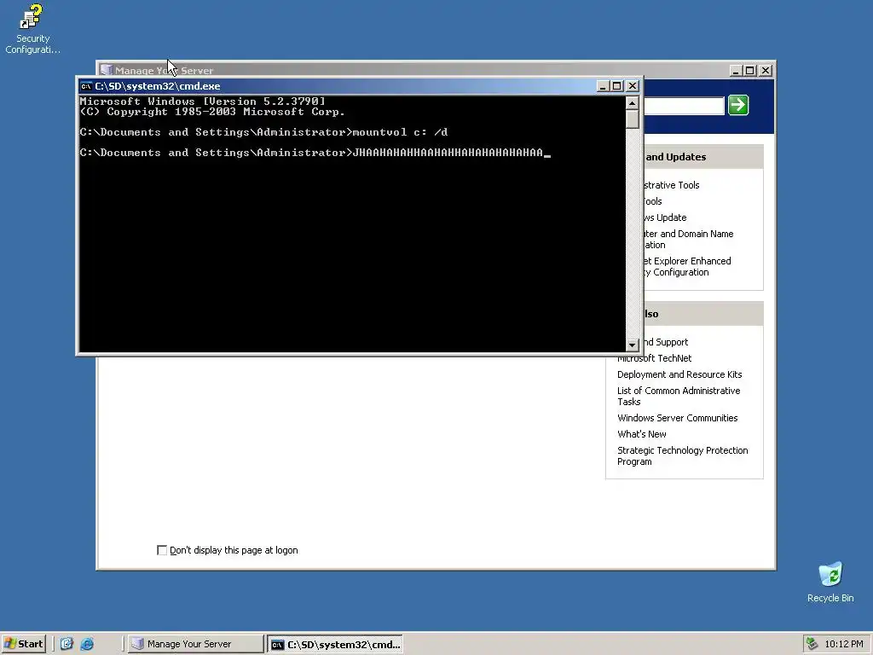Screen dimensions: 873x655
Task: Open the Recycle Bin desktop icon
Action: (x=830, y=582)
